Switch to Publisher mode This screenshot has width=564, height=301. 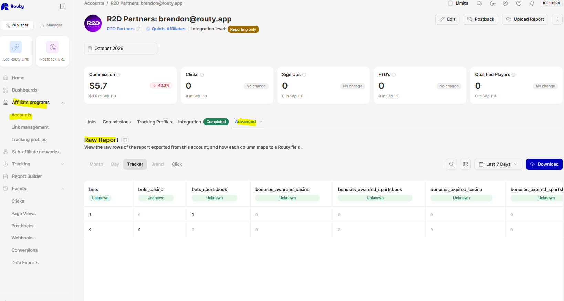click(17, 25)
